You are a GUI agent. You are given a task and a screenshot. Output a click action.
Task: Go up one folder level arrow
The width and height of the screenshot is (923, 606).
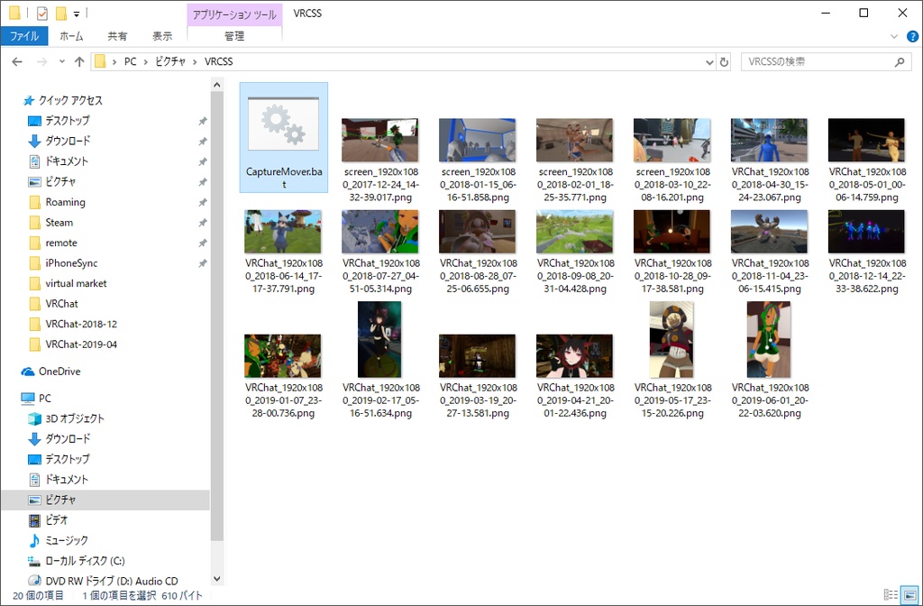[x=79, y=62]
